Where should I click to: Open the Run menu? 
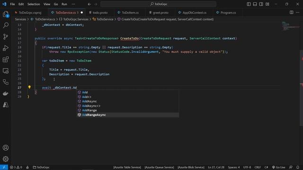point(64,4)
